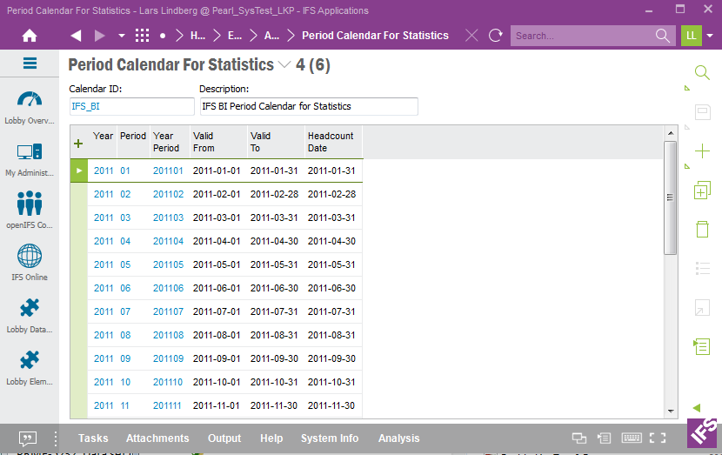Refresh the current page
Screen dimensions: 722x455
(496, 36)
